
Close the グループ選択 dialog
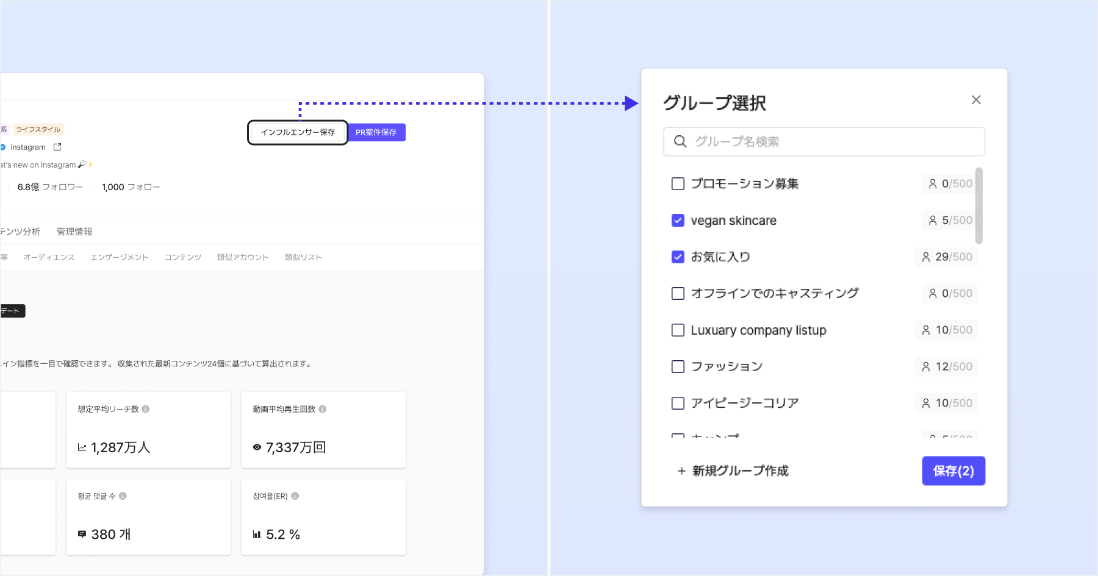976,100
